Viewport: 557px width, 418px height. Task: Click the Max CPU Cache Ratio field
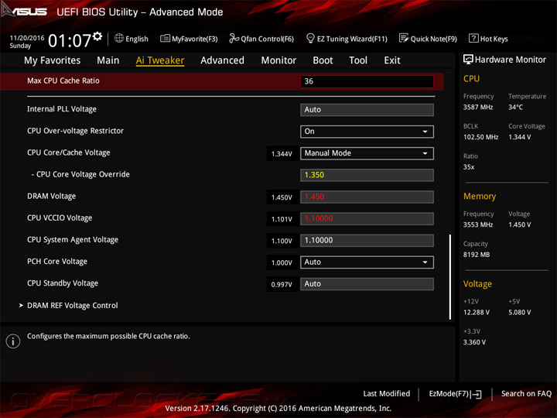click(x=367, y=81)
